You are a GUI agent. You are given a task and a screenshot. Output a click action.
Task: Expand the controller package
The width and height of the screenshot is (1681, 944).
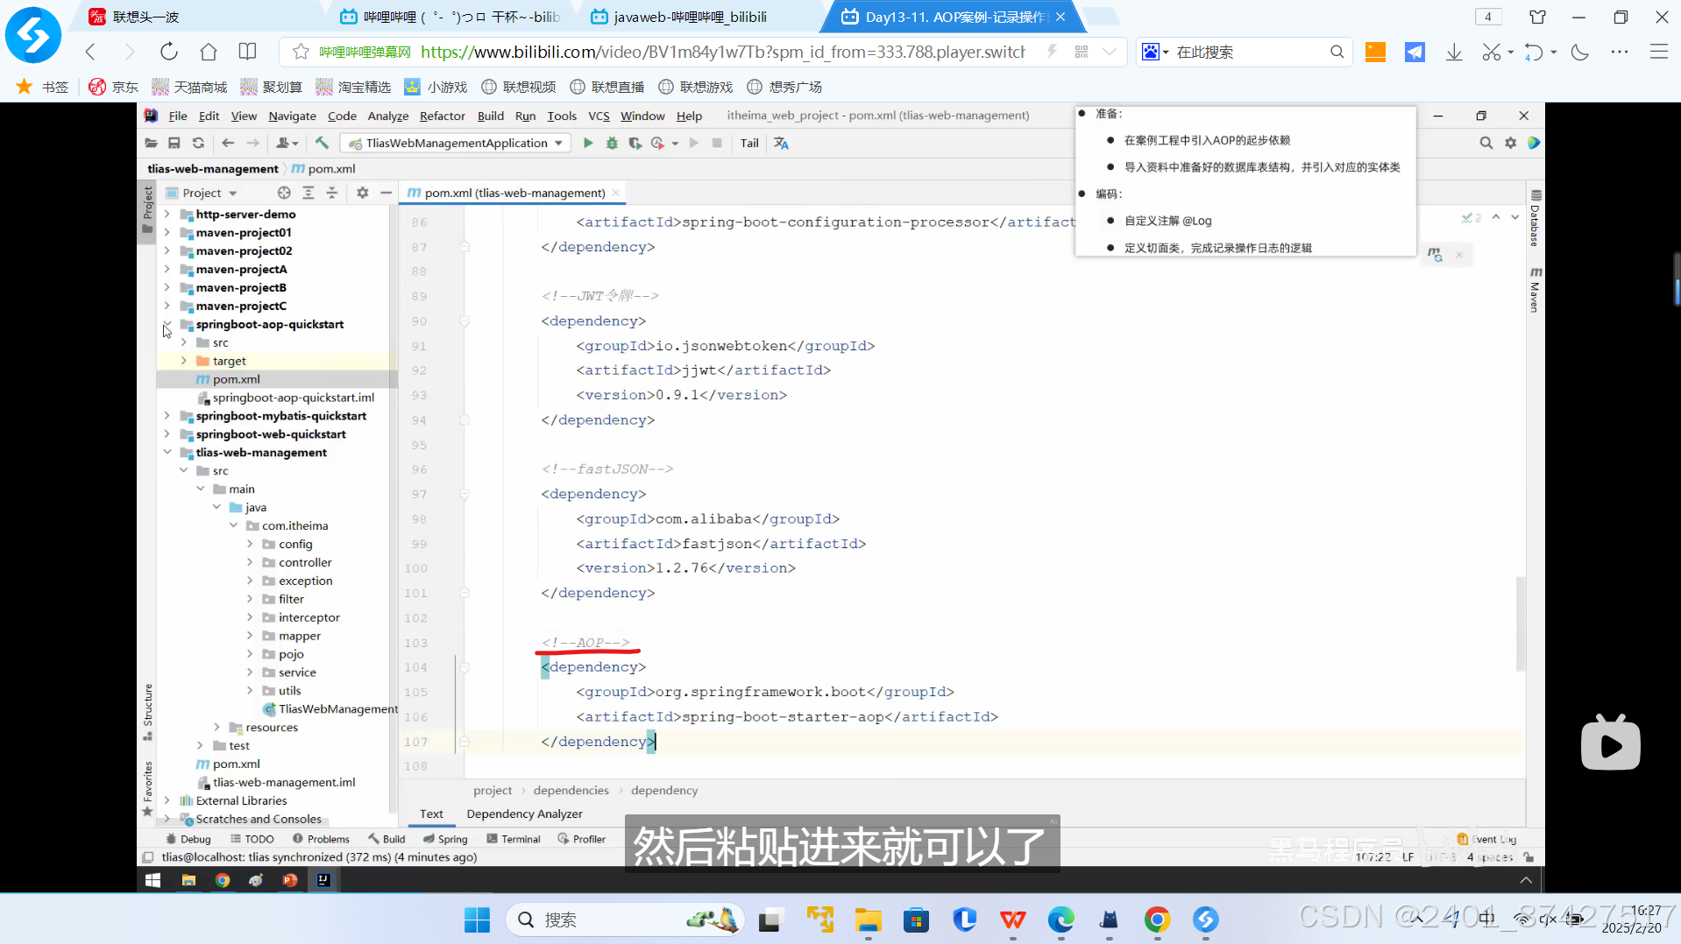250,562
